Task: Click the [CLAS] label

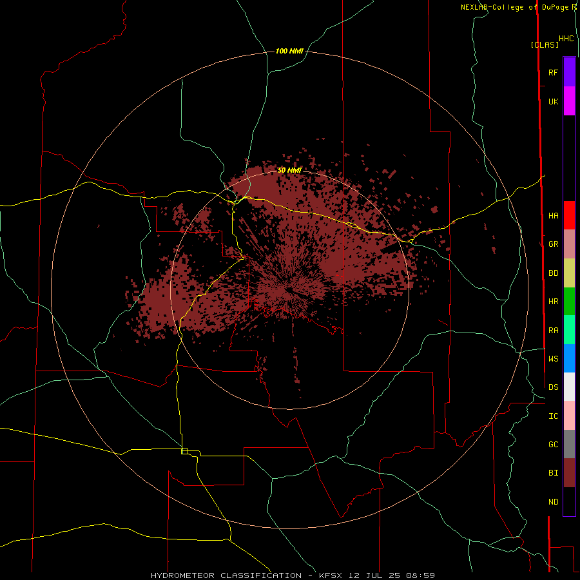Action: [x=545, y=44]
